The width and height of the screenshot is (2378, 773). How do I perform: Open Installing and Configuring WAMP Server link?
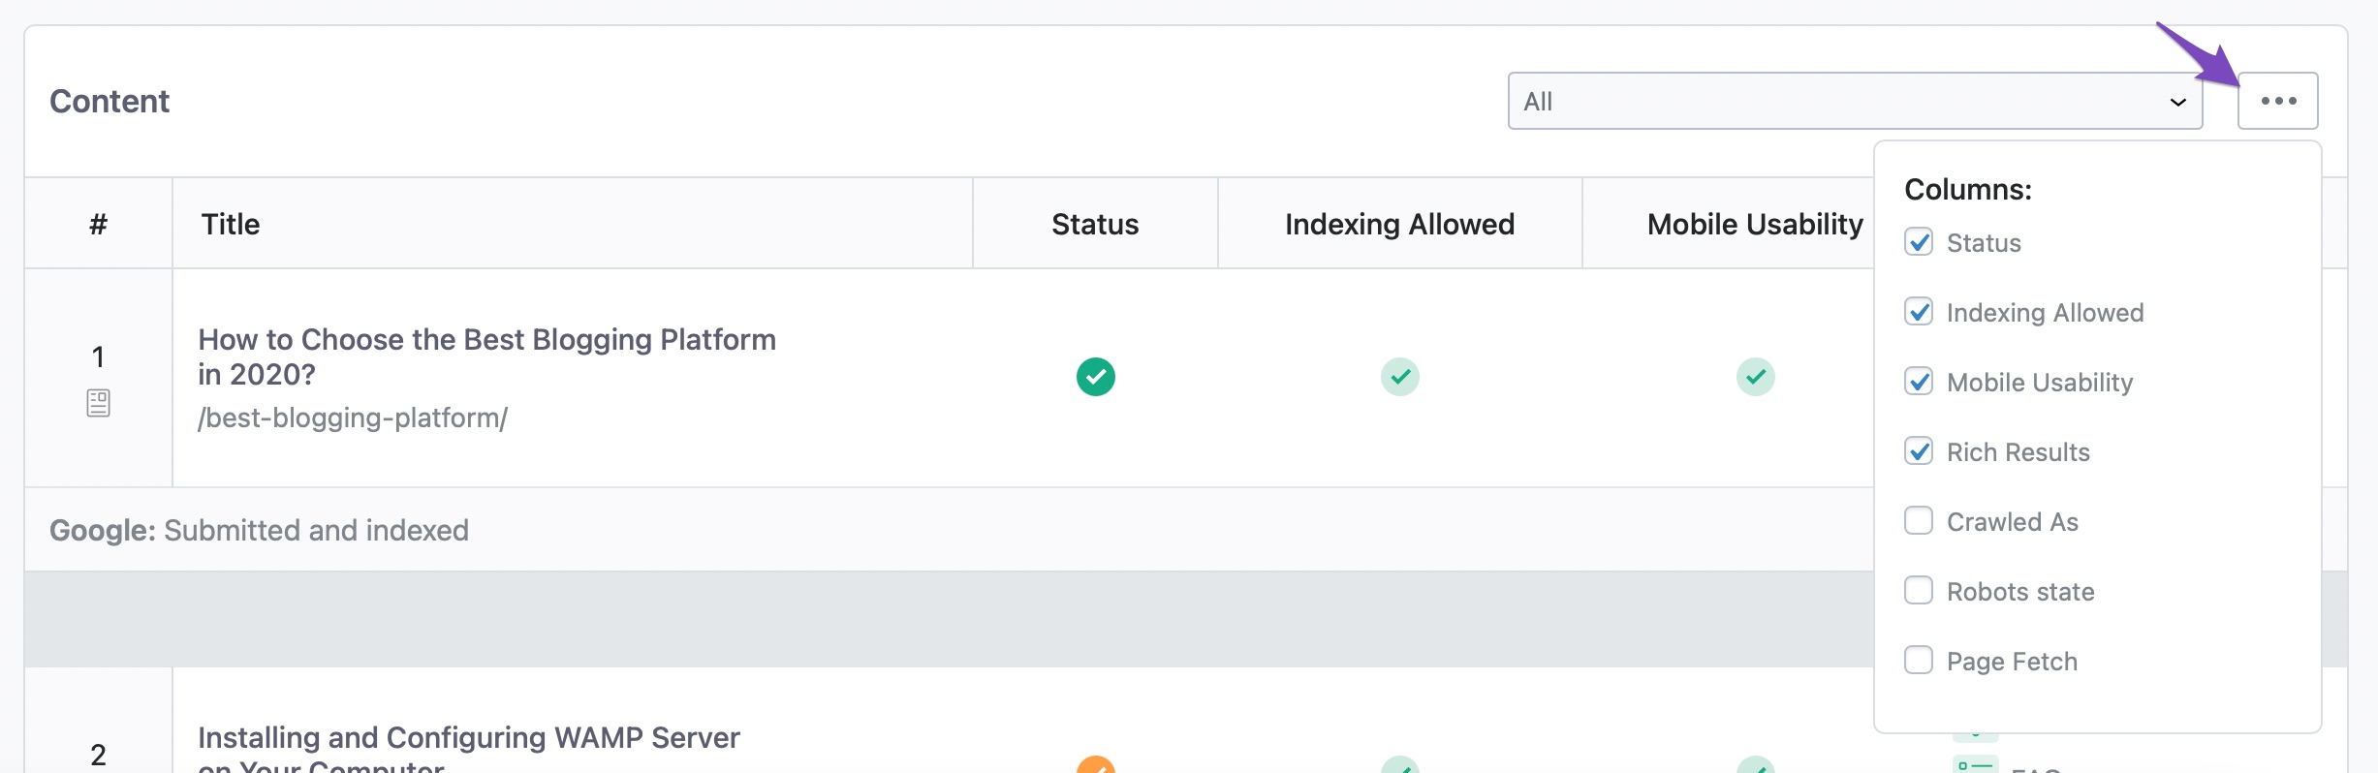click(x=468, y=748)
